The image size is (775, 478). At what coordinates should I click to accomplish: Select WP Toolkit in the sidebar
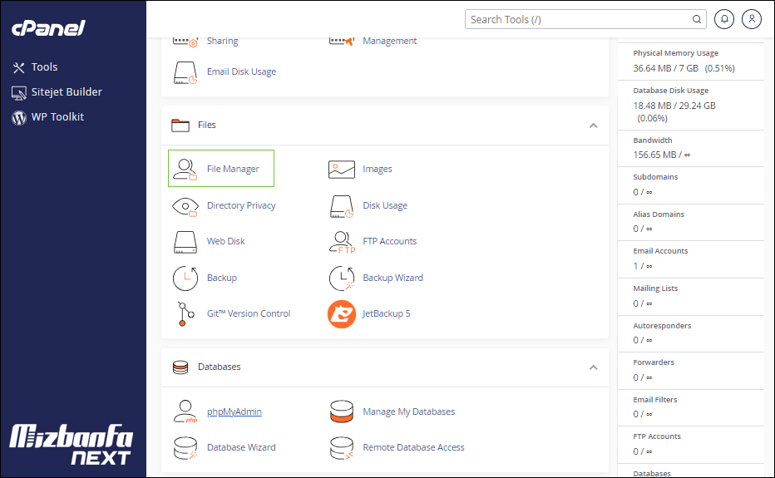(x=58, y=117)
